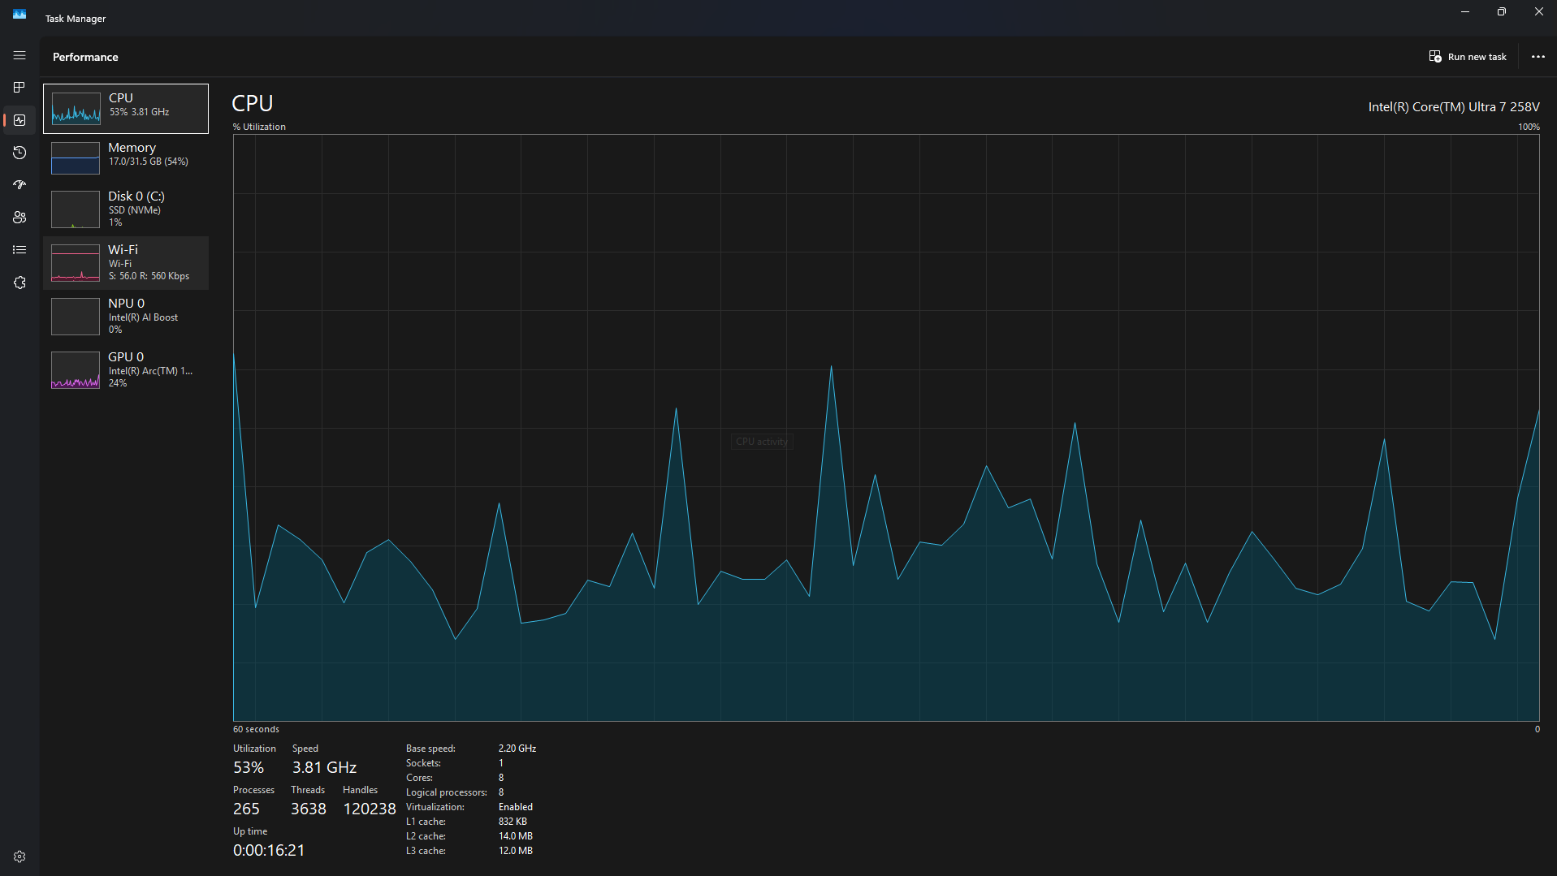Click the 265 processes count

[246, 809]
